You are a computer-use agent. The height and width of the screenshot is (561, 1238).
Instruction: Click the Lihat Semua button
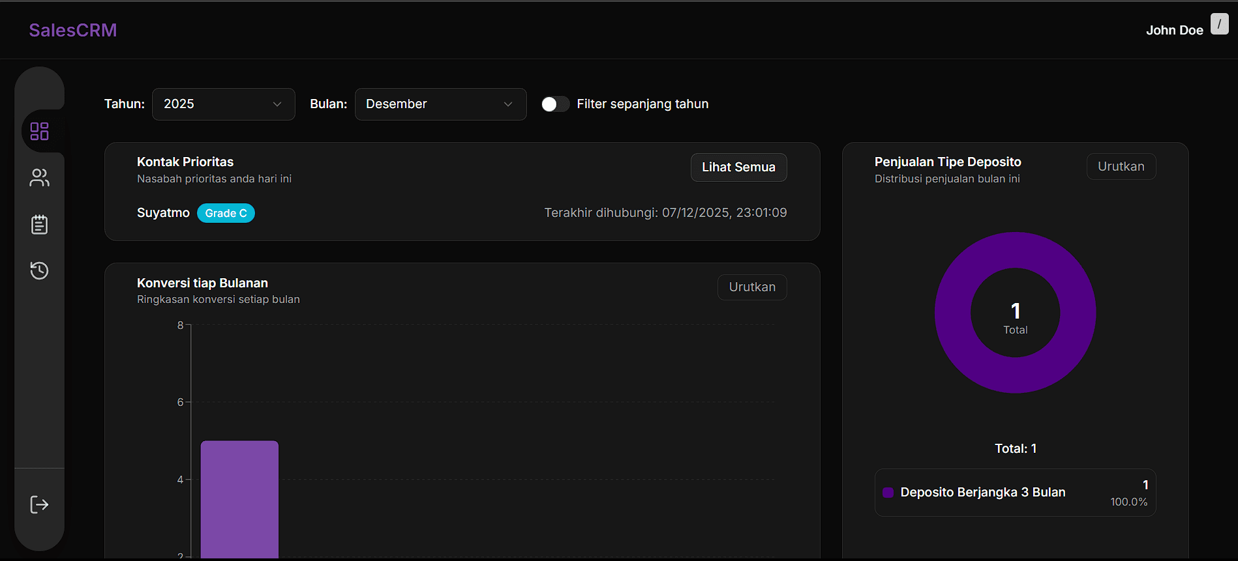[738, 167]
